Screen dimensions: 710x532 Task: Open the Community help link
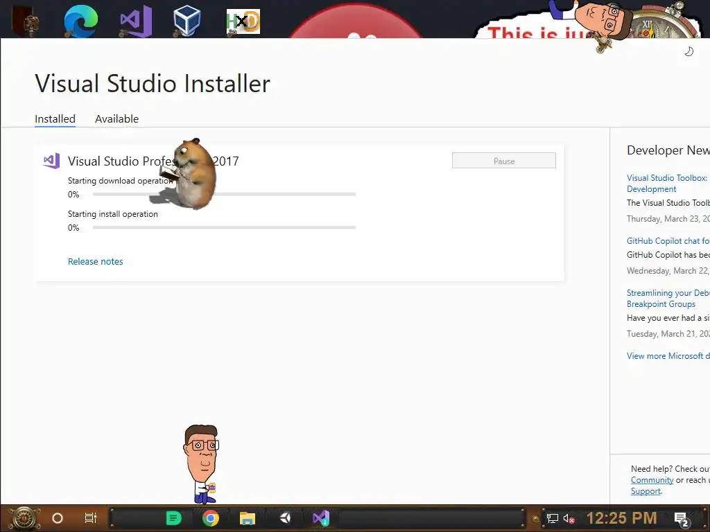click(652, 480)
